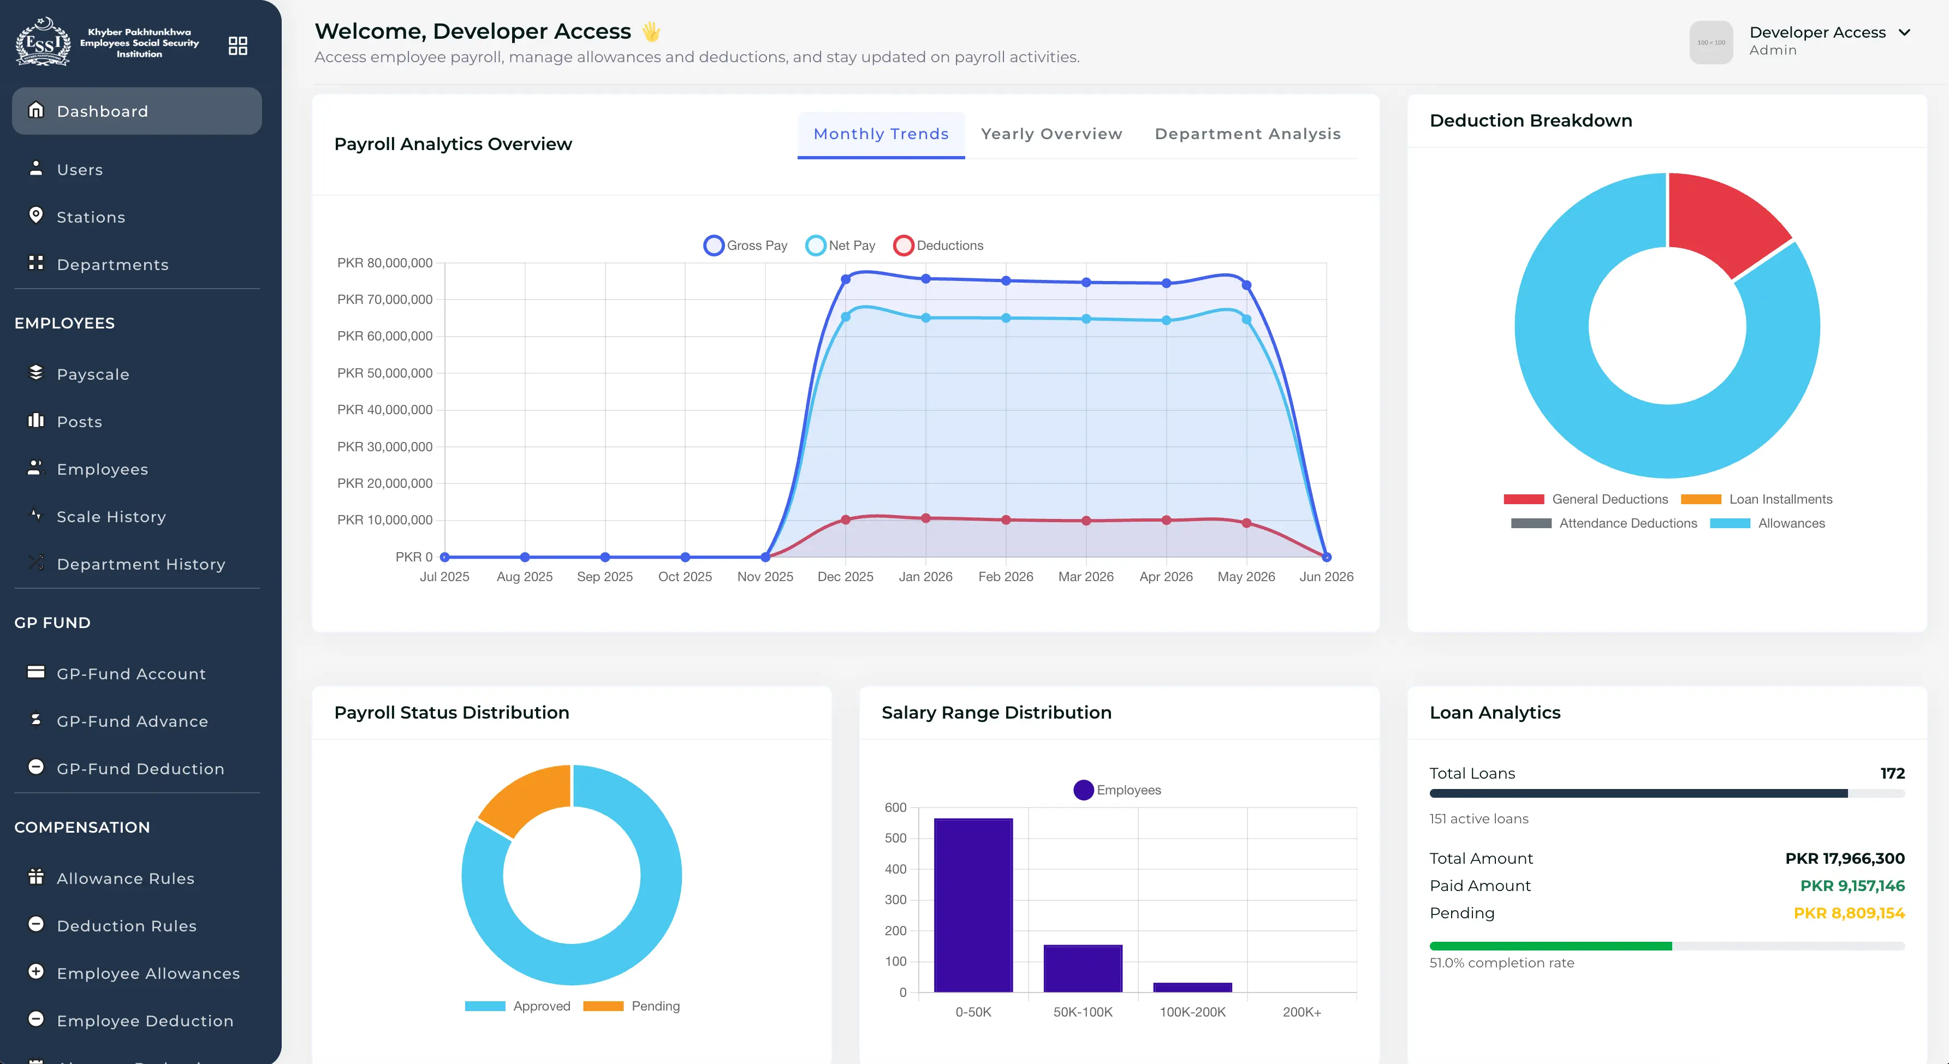Image resolution: width=1949 pixels, height=1064 pixels.
Task: Click the 100K-200K salary range bar
Action: pos(1192,988)
